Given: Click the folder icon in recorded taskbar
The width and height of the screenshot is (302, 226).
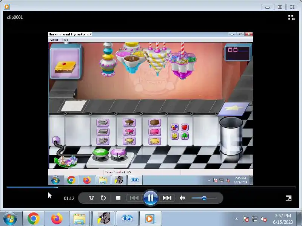Looking at the screenshot, I should tap(103, 180).
